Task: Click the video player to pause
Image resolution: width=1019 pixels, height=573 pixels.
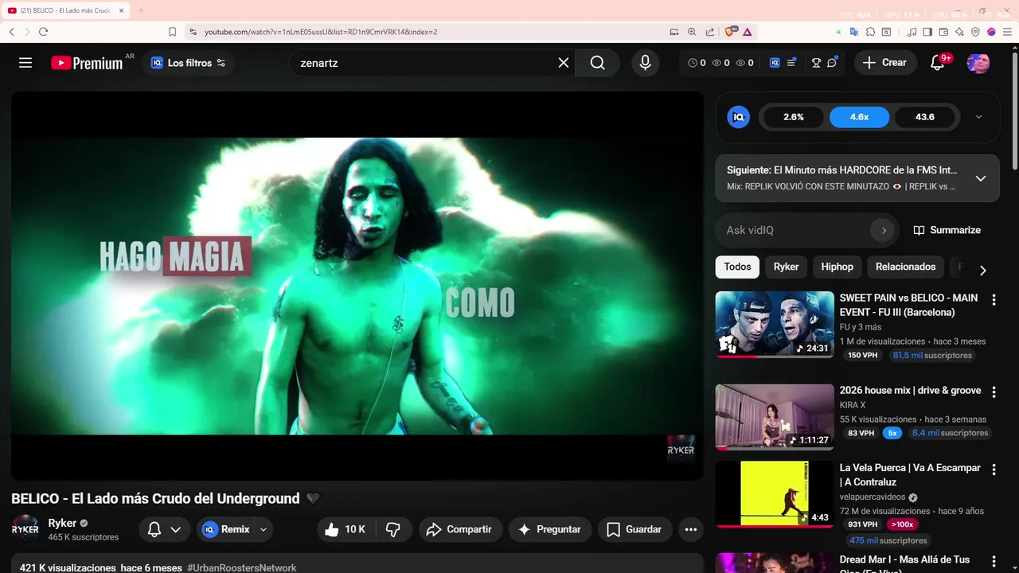Action: [x=357, y=286]
